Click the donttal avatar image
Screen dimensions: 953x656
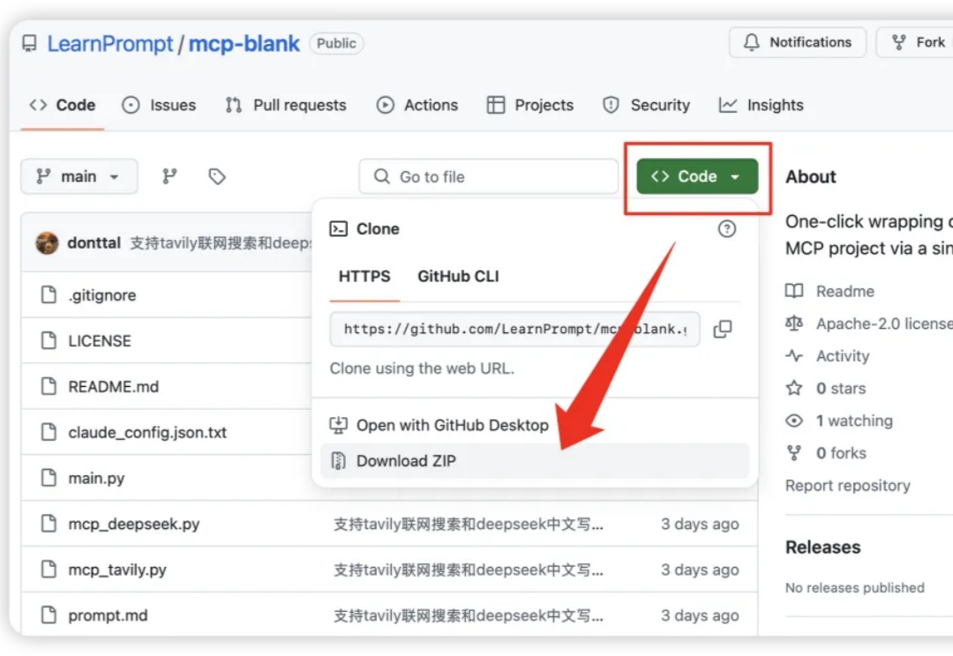pos(47,243)
